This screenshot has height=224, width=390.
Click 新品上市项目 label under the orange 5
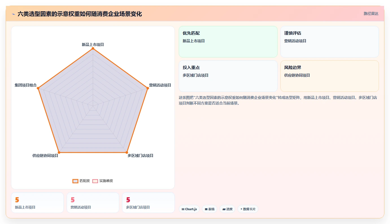coord(25,207)
